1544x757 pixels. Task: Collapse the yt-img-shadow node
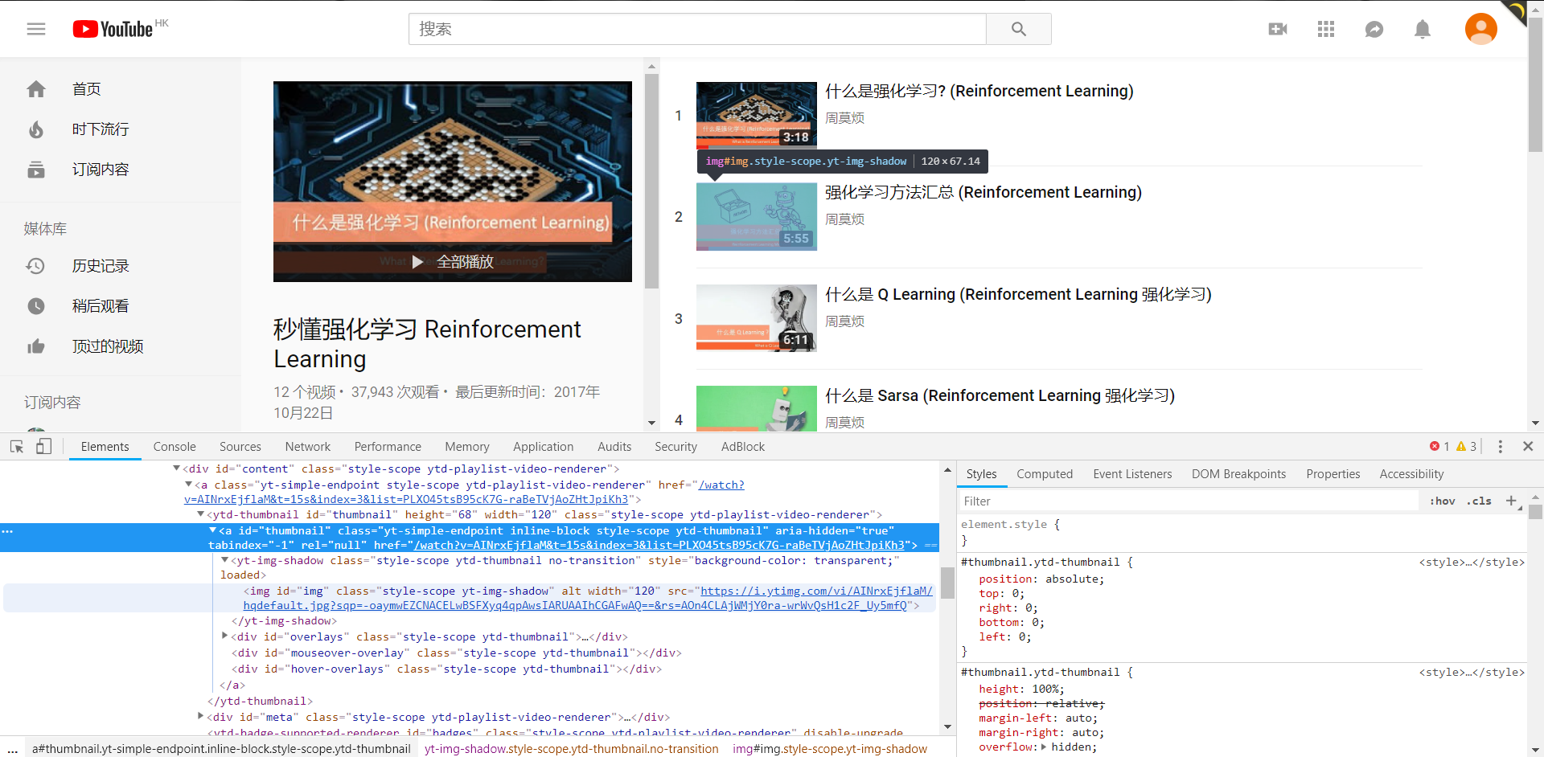(x=225, y=560)
